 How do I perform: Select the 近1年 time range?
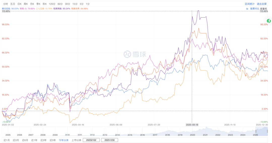pos(34,140)
